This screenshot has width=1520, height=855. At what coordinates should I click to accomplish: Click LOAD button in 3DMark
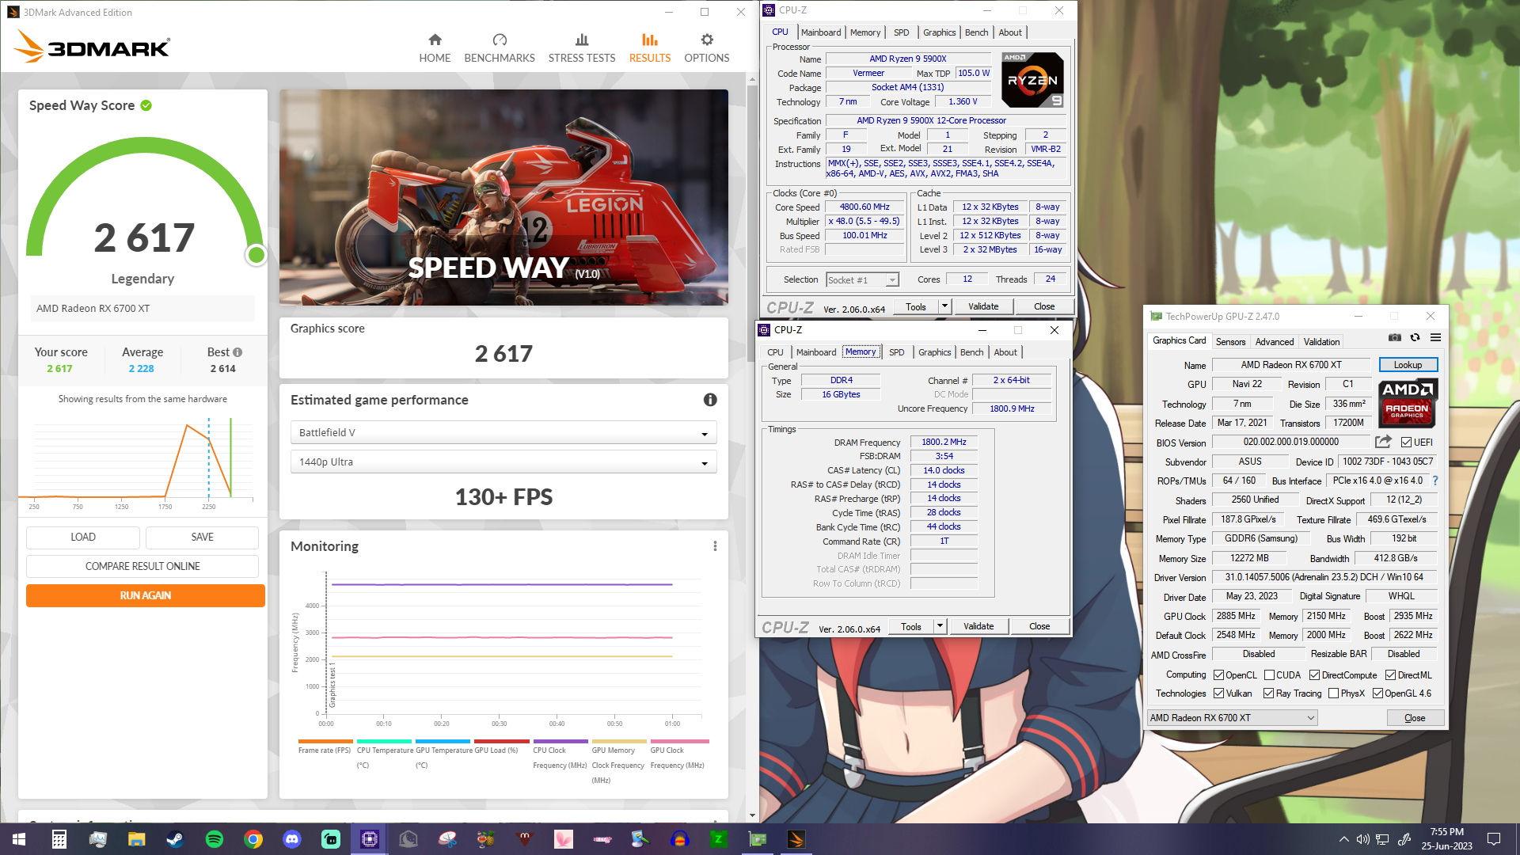tap(83, 537)
